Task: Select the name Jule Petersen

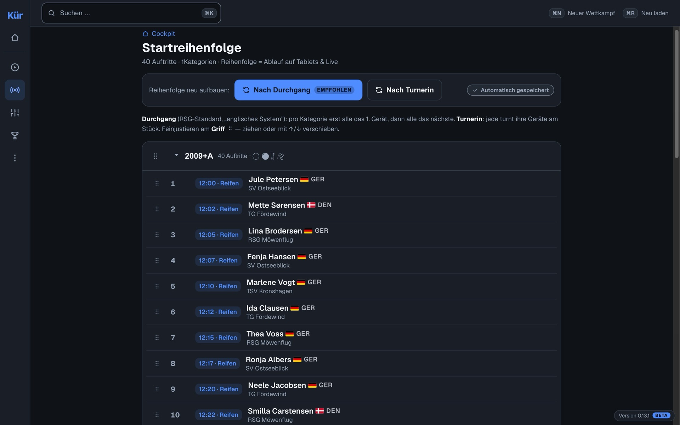Action: pyautogui.click(x=273, y=180)
